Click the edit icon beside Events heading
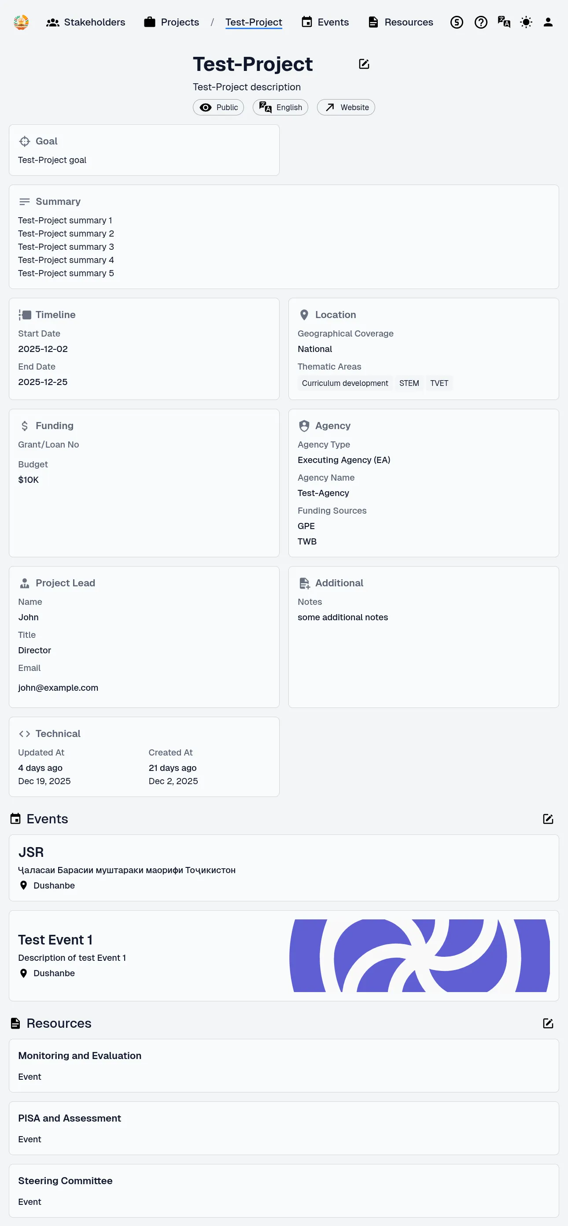This screenshot has width=568, height=1226. tap(548, 819)
